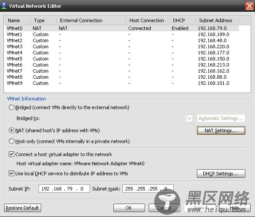Click subnet address 192.168.150.0
This screenshot has height=217, width=255.
point(214,59)
